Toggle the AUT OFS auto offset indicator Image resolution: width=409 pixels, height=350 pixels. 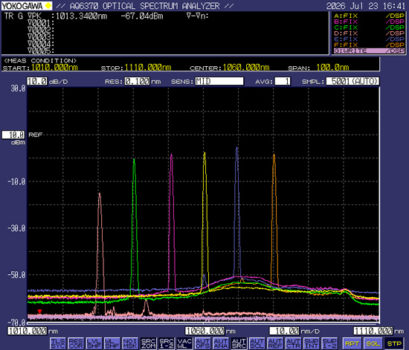[203, 343]
